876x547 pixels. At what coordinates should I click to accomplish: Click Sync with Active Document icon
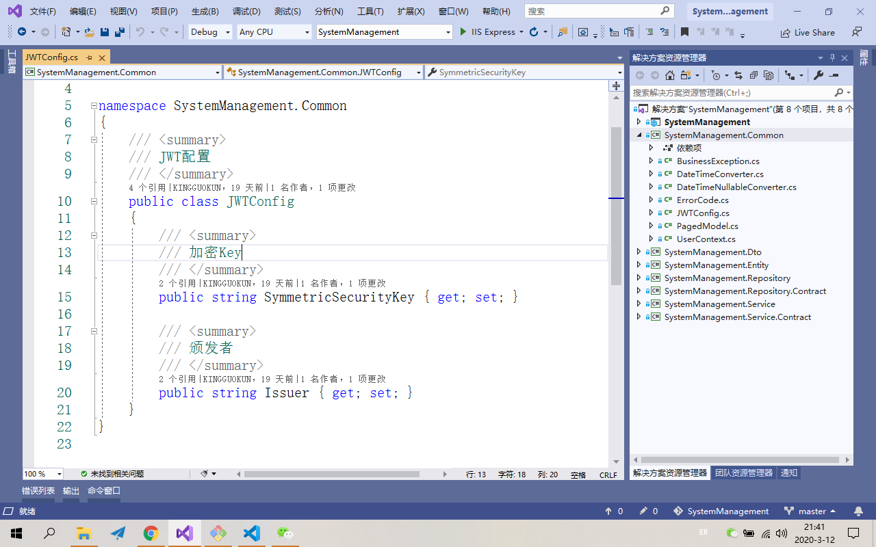738,75
